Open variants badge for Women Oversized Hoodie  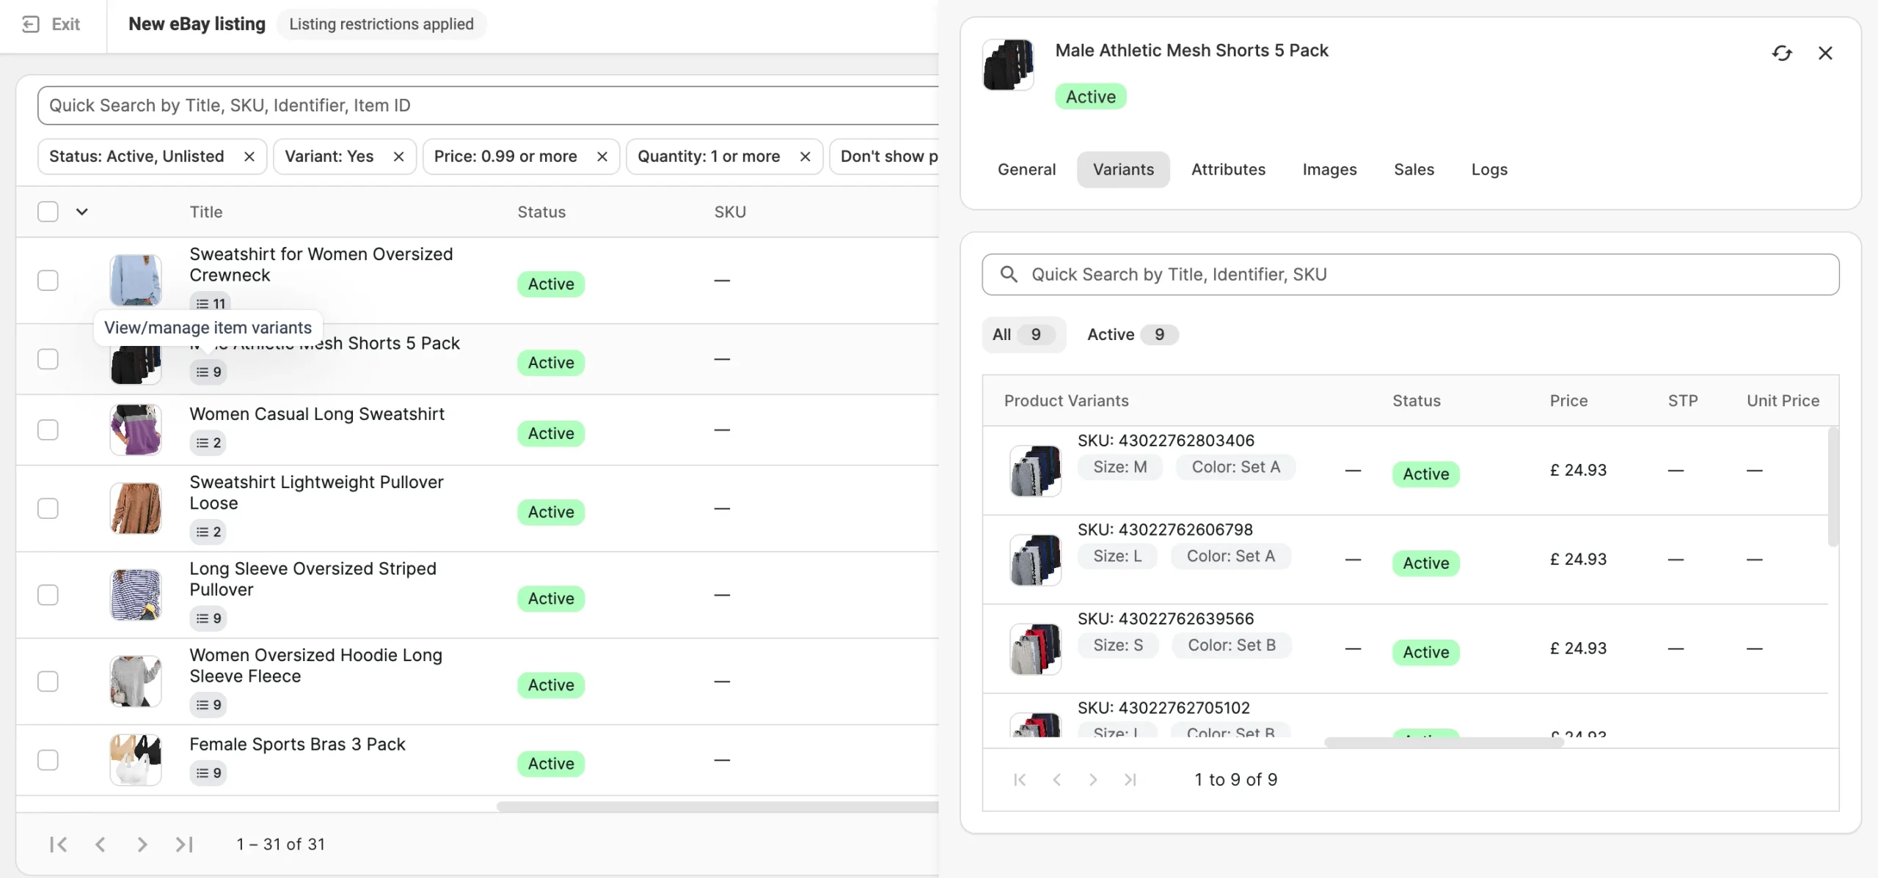click(x=208, y=705)
